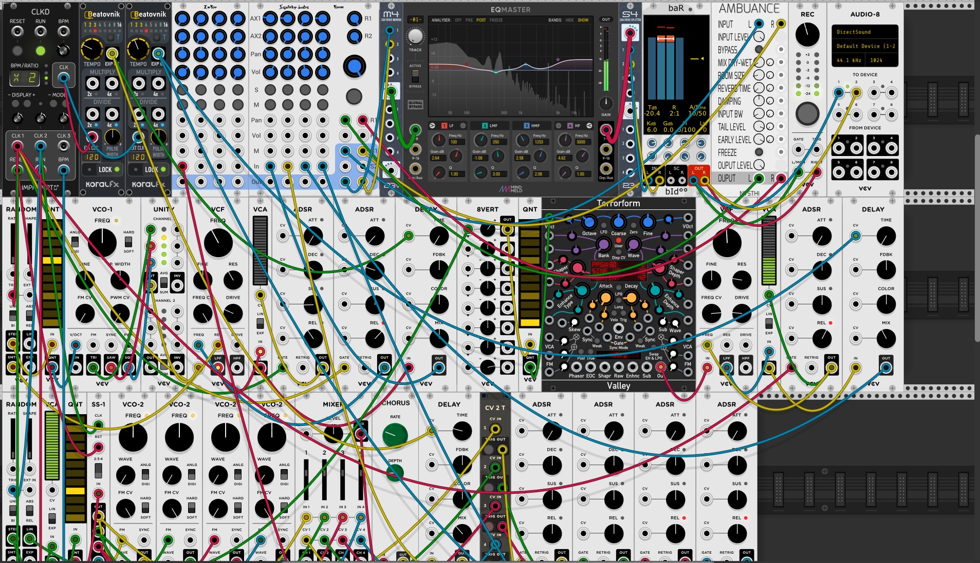The height and width of the screenshot is (563, 980).
Task: Click the large gray button on Squinky Labs Form
Action: pos(354,96)
